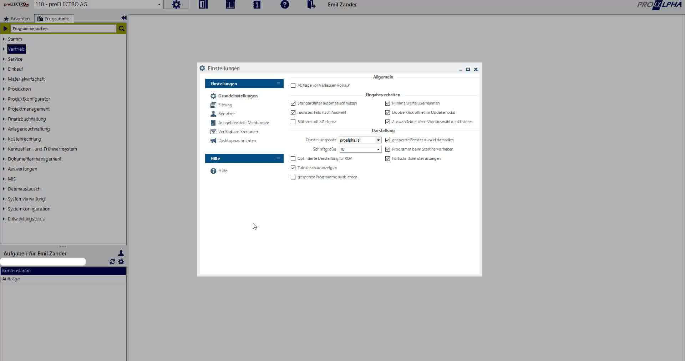Uncheck Tabvorschau anzeigen
Viewport: 685px width, 361px height.
pos(293,168)
